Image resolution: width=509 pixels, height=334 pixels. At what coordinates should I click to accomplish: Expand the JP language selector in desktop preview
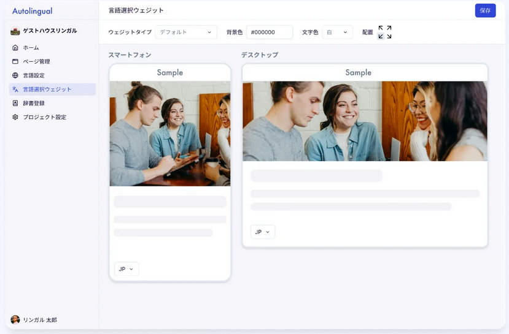pos(263,232)
